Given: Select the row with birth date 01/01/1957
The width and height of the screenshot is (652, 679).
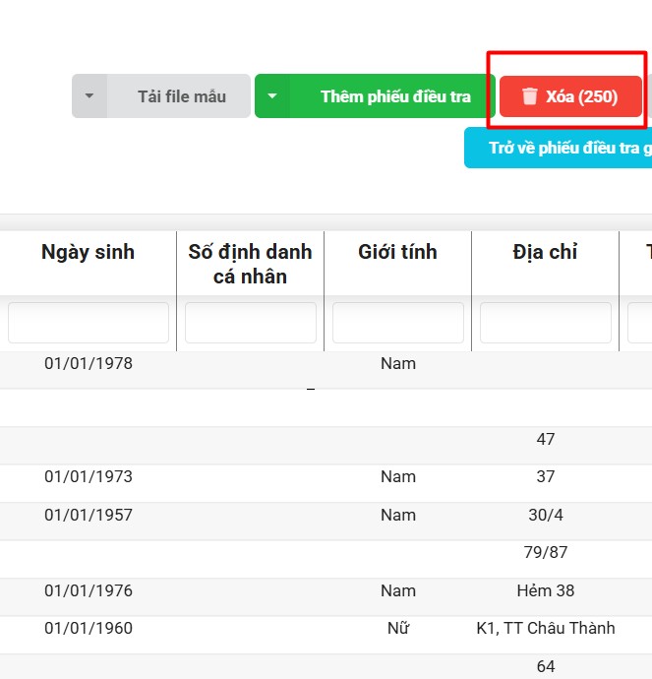Looking at the screenshot, I should point(88,516).
